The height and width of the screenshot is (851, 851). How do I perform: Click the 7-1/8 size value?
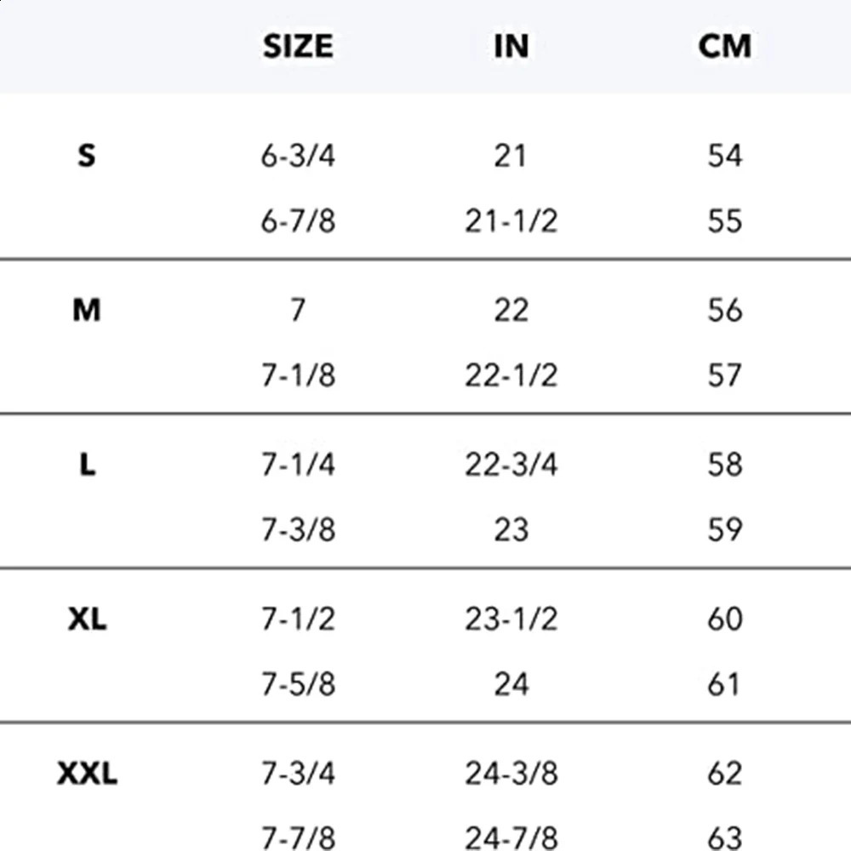pos(298,376)
